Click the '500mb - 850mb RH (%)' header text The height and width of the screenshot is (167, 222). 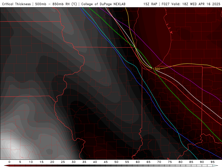[x=56, y=4]
